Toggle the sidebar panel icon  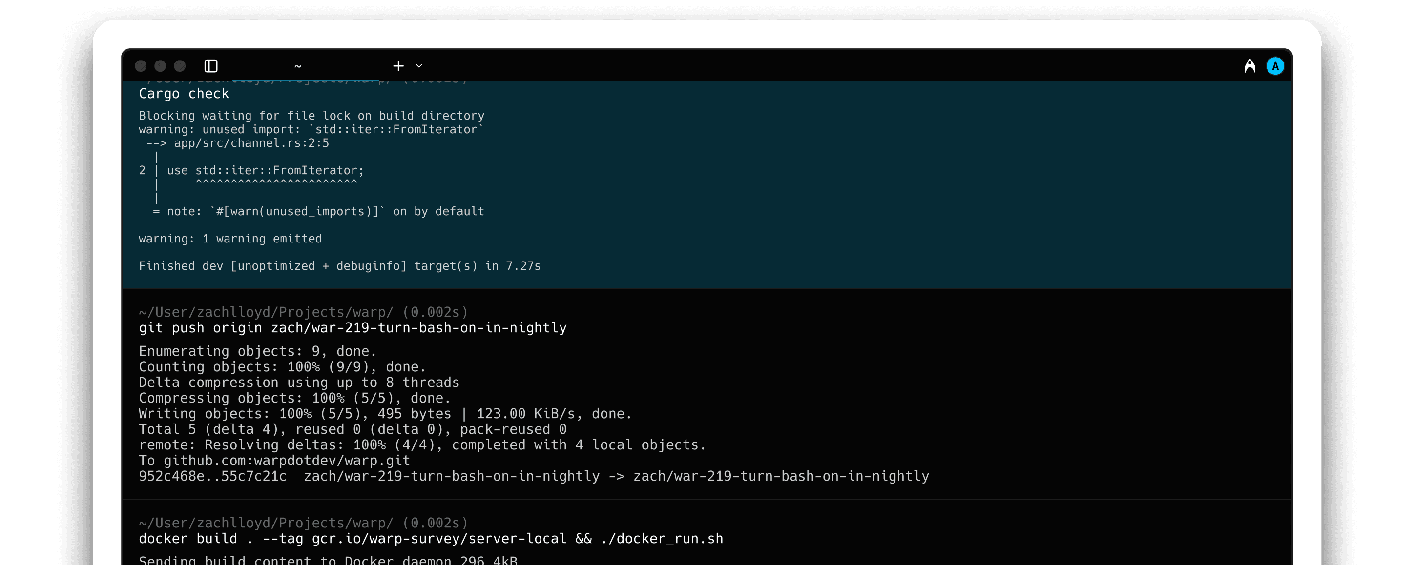pyautogui.click(x=211, y=66)
